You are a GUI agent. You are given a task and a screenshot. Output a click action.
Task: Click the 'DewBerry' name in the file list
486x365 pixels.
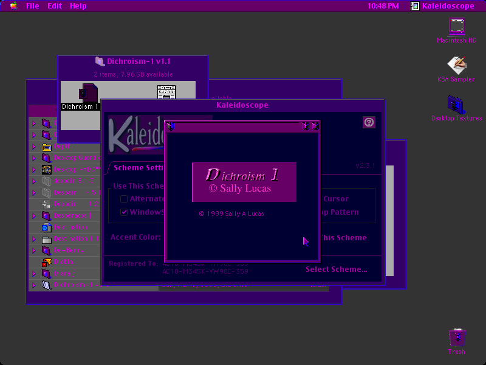click(x=69, y=251)
